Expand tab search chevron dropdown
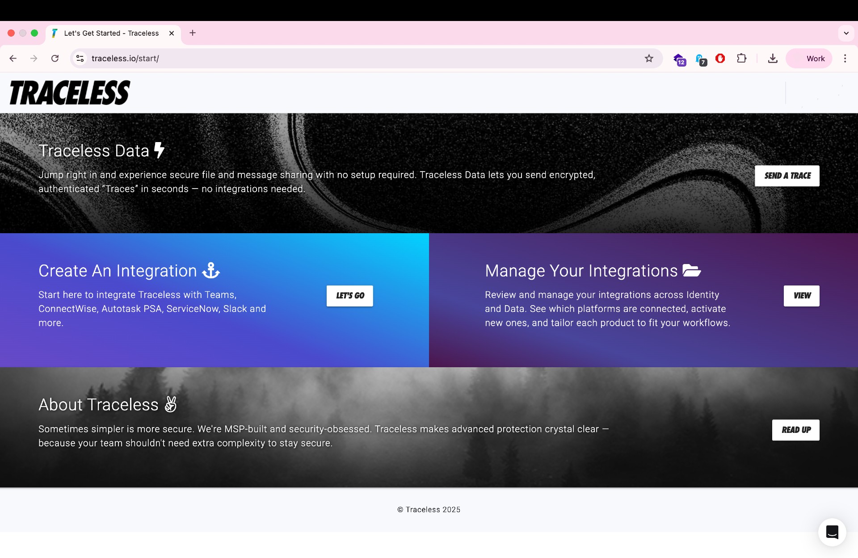The width and height of the screenshot is (858, 558). click(846, 33)
